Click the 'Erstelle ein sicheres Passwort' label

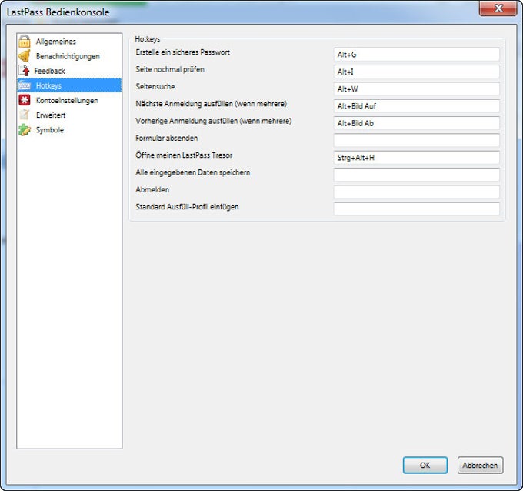click(x=183, y=52)
